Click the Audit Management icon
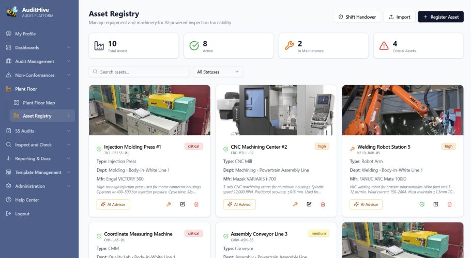The width and height of the screenshot is (471, 258). (9, 61)
